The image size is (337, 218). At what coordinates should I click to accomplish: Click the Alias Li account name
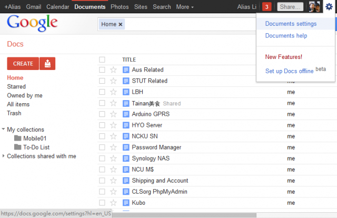coord(247,7)
